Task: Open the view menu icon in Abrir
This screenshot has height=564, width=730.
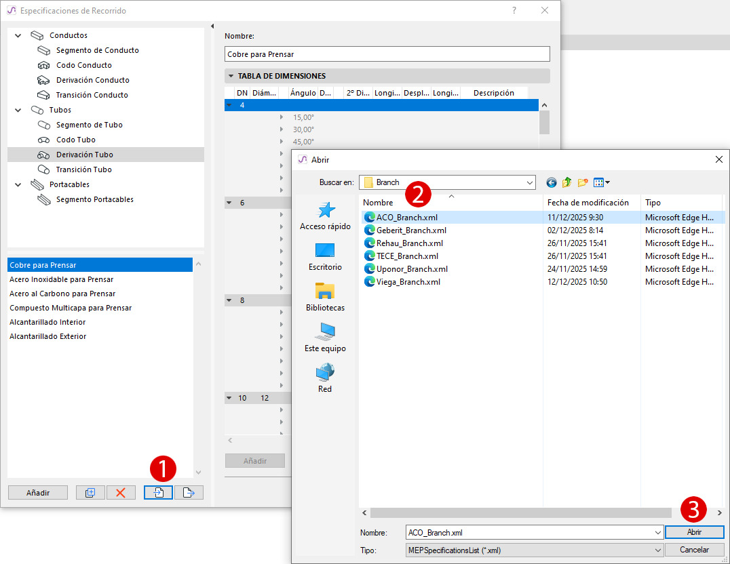Action: [x=602, y=182]
